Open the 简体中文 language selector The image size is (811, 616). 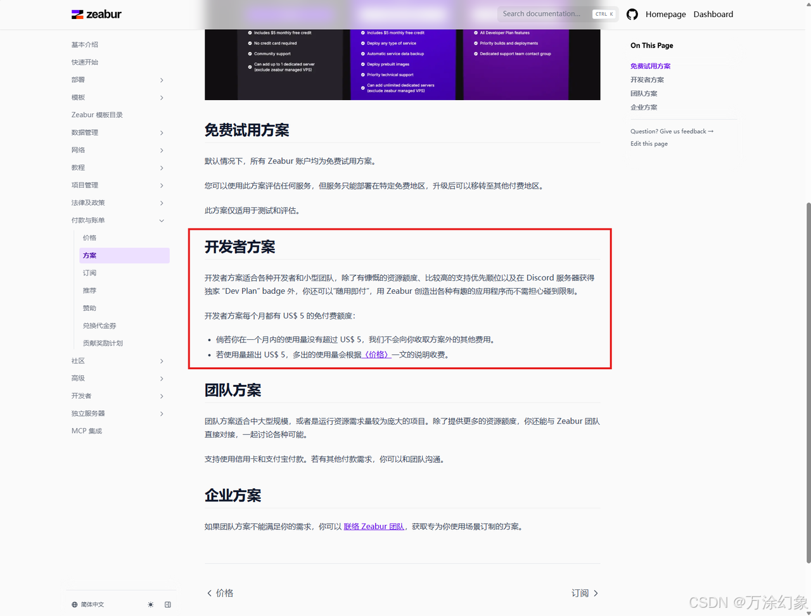(88, 605)
